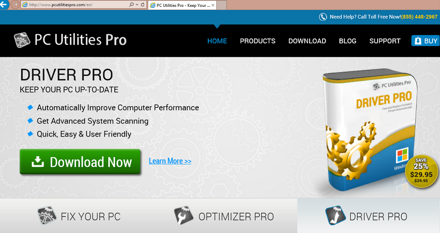440x233 pixels.
Task: Open the BLOG page
Action: click(348, 41)
